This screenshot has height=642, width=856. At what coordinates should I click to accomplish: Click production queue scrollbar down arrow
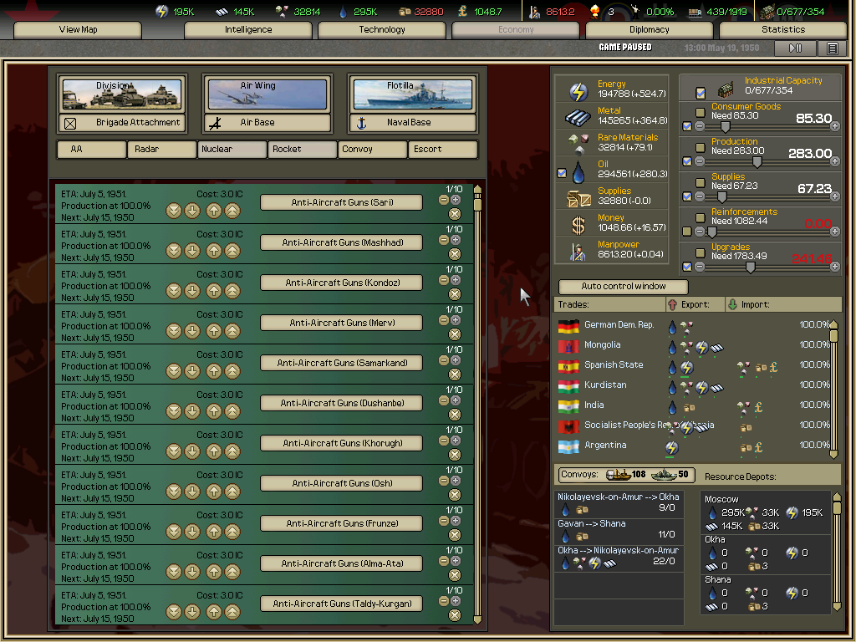coord(477,619)
